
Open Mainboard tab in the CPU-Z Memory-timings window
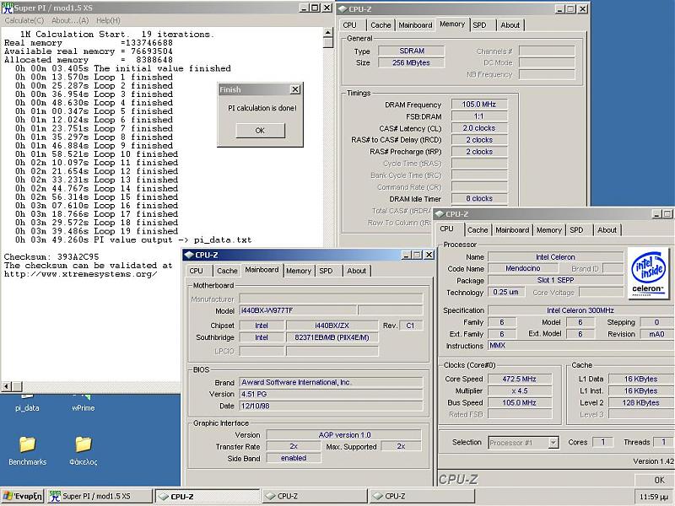coord(415,25)
